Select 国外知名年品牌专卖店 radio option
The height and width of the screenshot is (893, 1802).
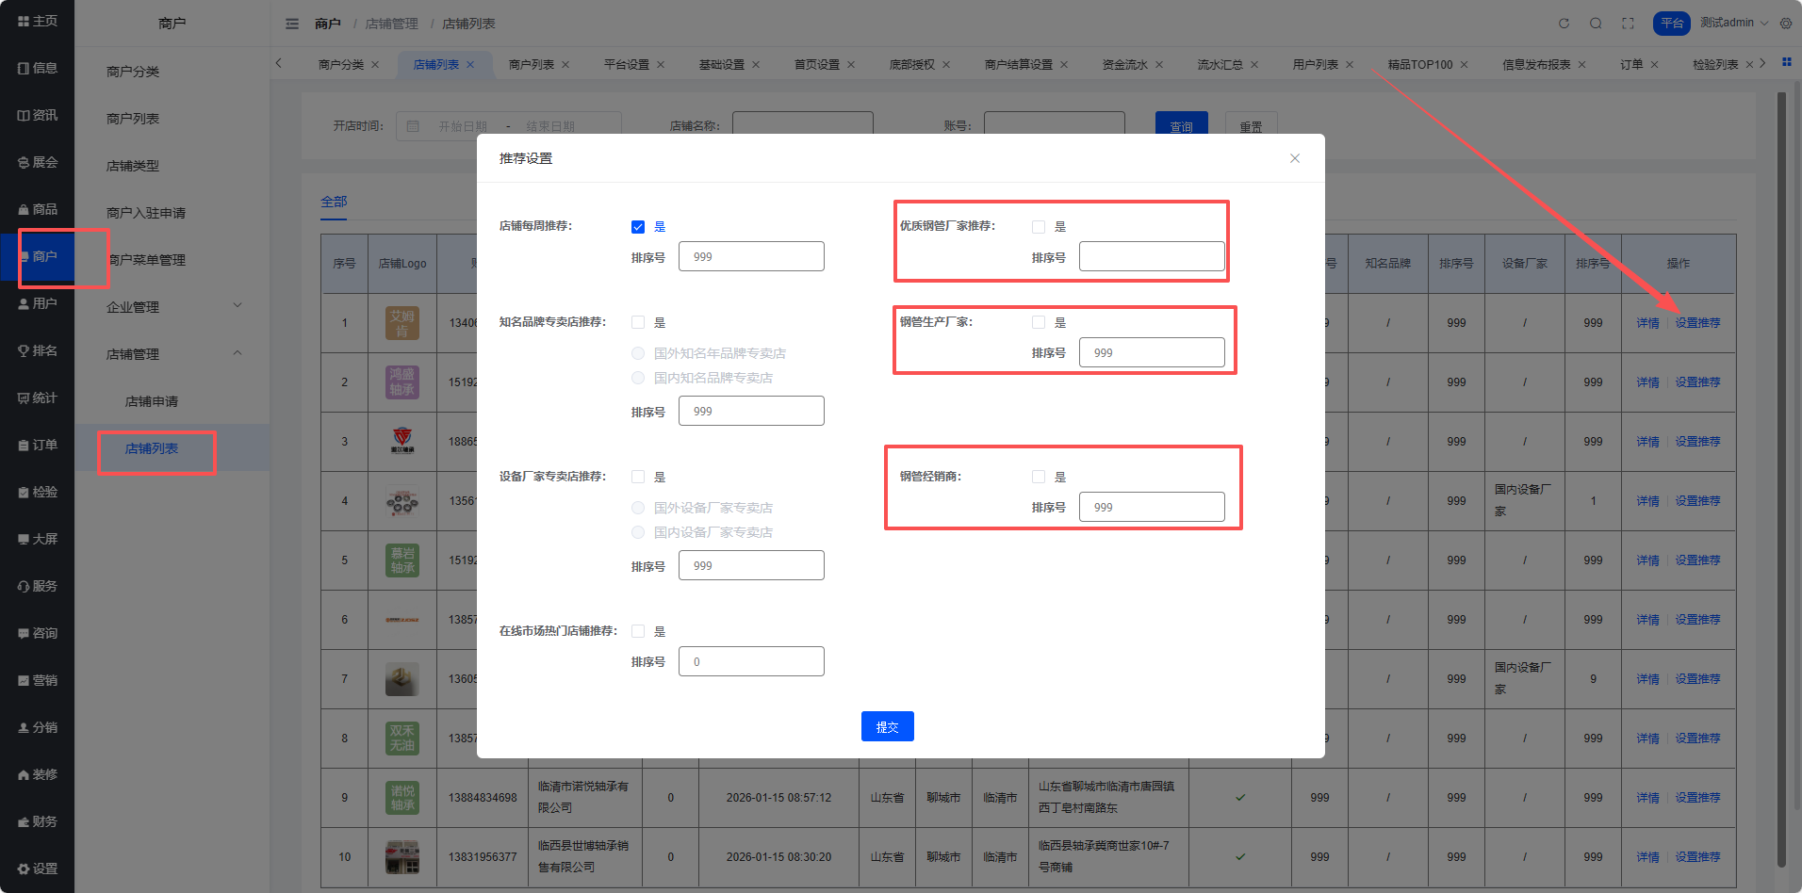pyautogui.click(x=638, y=353)
